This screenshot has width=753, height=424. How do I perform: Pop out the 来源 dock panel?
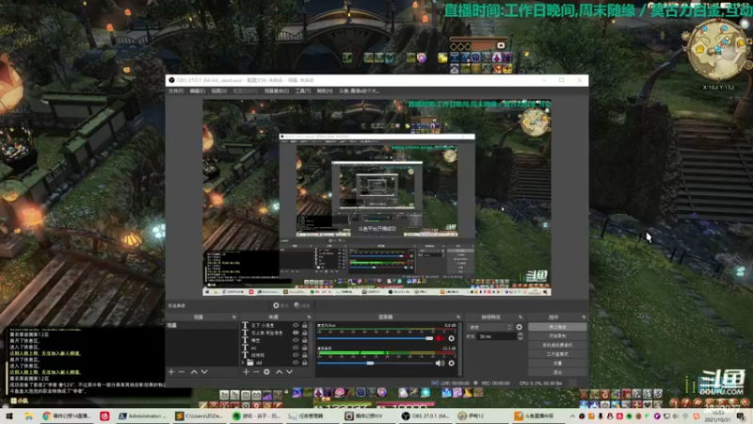pyautogui.click(x=309, y=318)
